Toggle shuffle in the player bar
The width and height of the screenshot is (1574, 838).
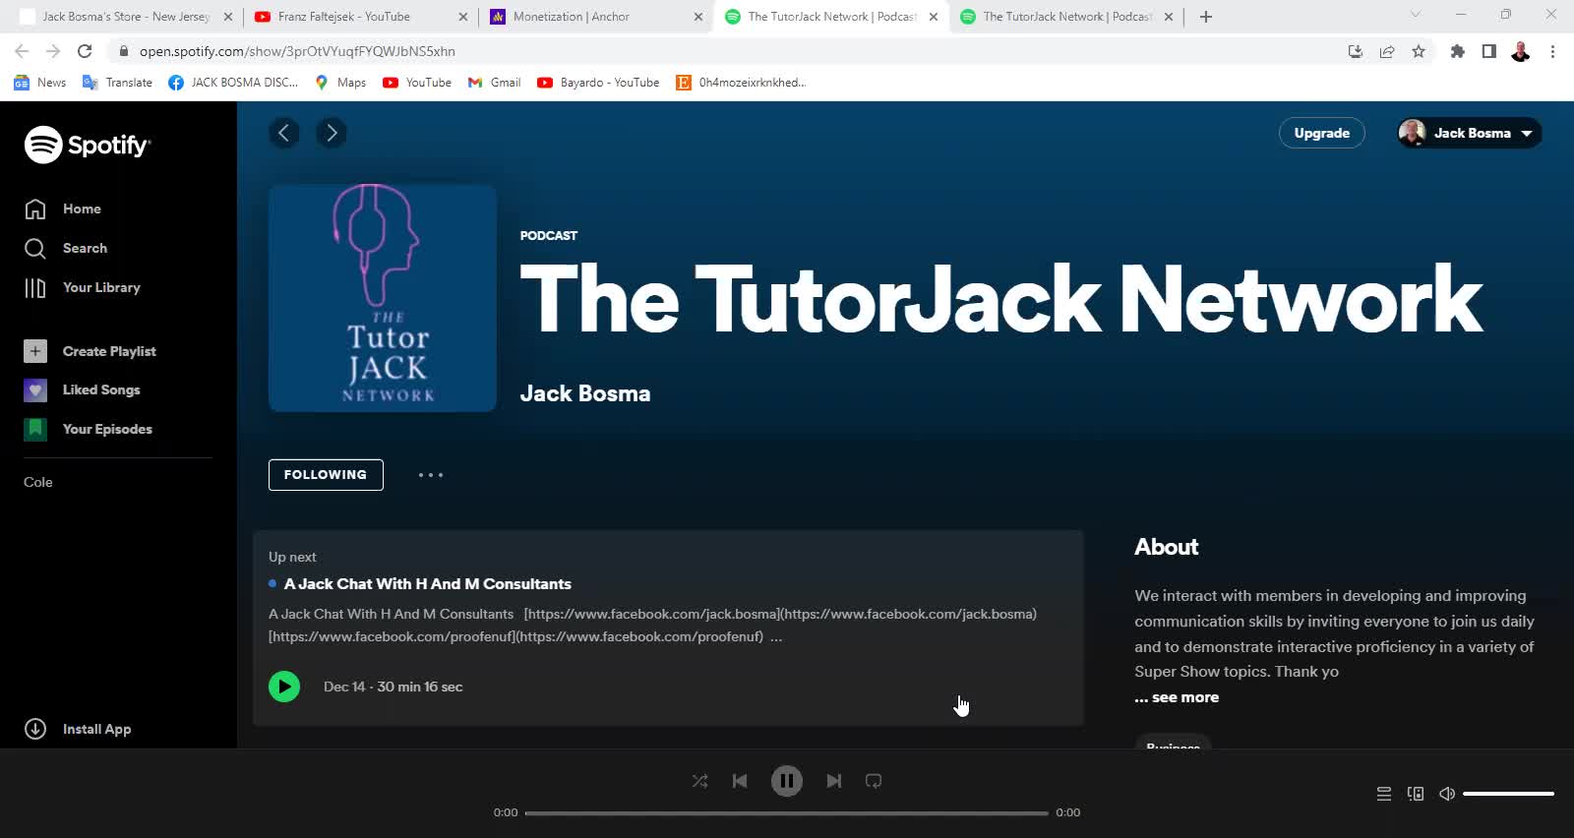tap(699, 781)
